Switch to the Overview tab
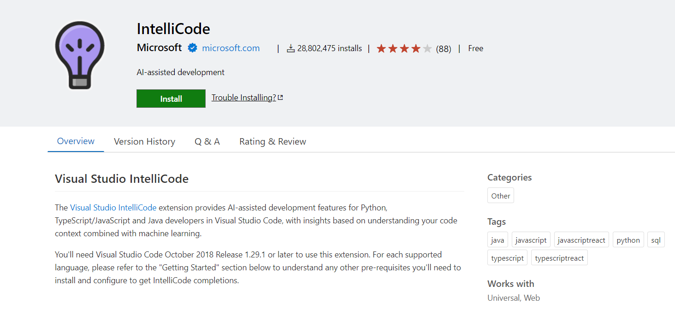The height and width of the screenshot is (309, 675). [76, 141]
